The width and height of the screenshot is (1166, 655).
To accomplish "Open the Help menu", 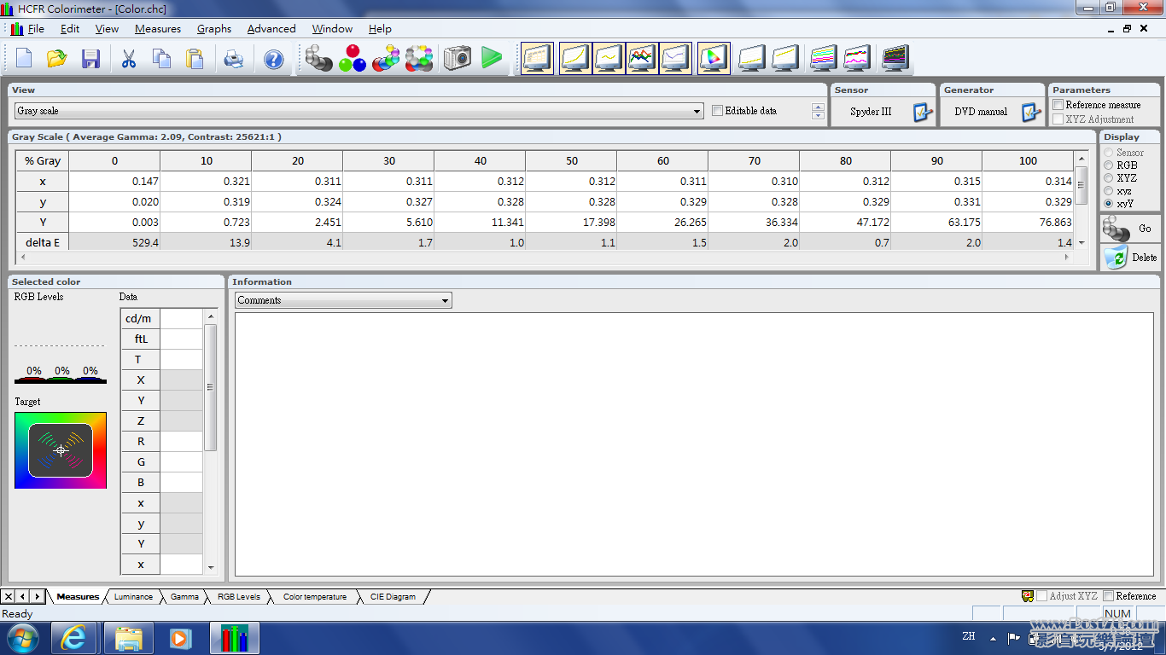I will 380,28.
